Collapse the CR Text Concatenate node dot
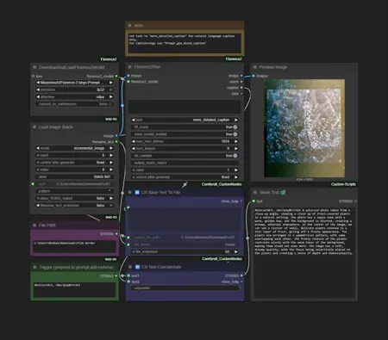The height and width of the screenshot is (340, 388). point(130,267)
